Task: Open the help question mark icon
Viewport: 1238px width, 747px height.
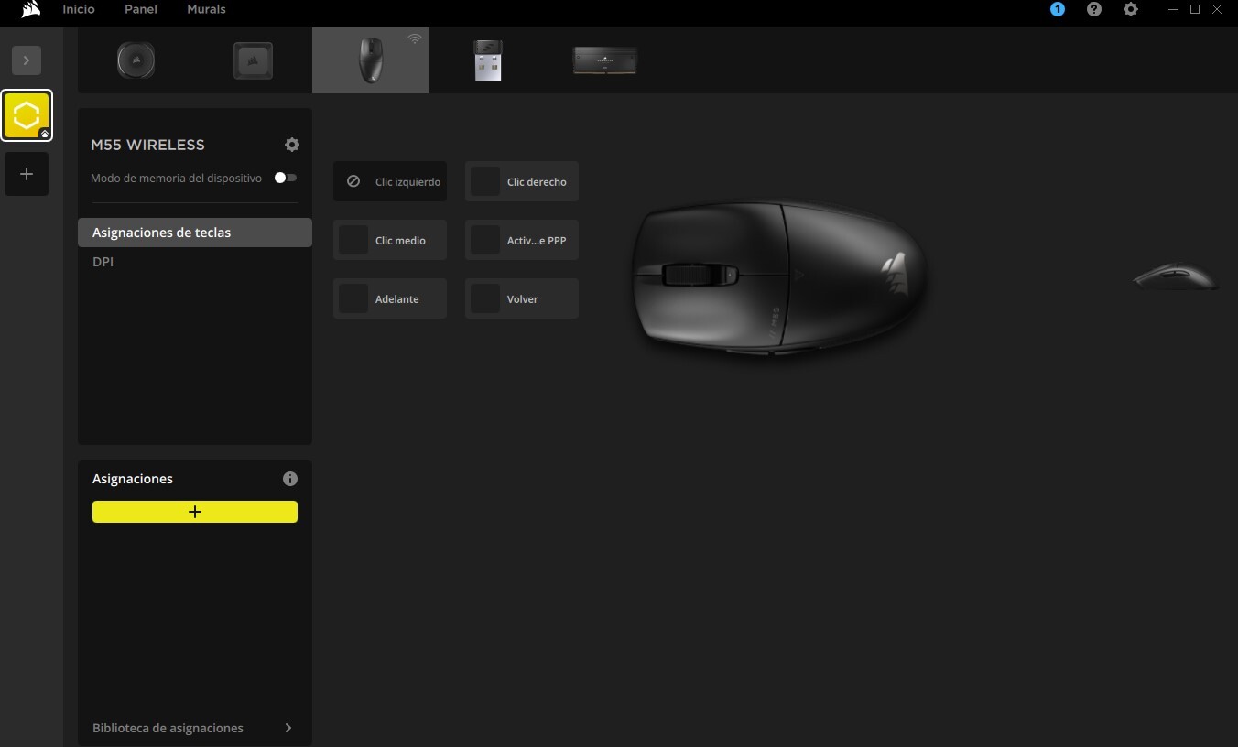Action: 1094,9
